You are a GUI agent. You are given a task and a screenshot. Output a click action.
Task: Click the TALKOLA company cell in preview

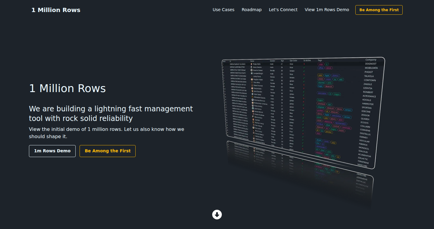point(369,76)
